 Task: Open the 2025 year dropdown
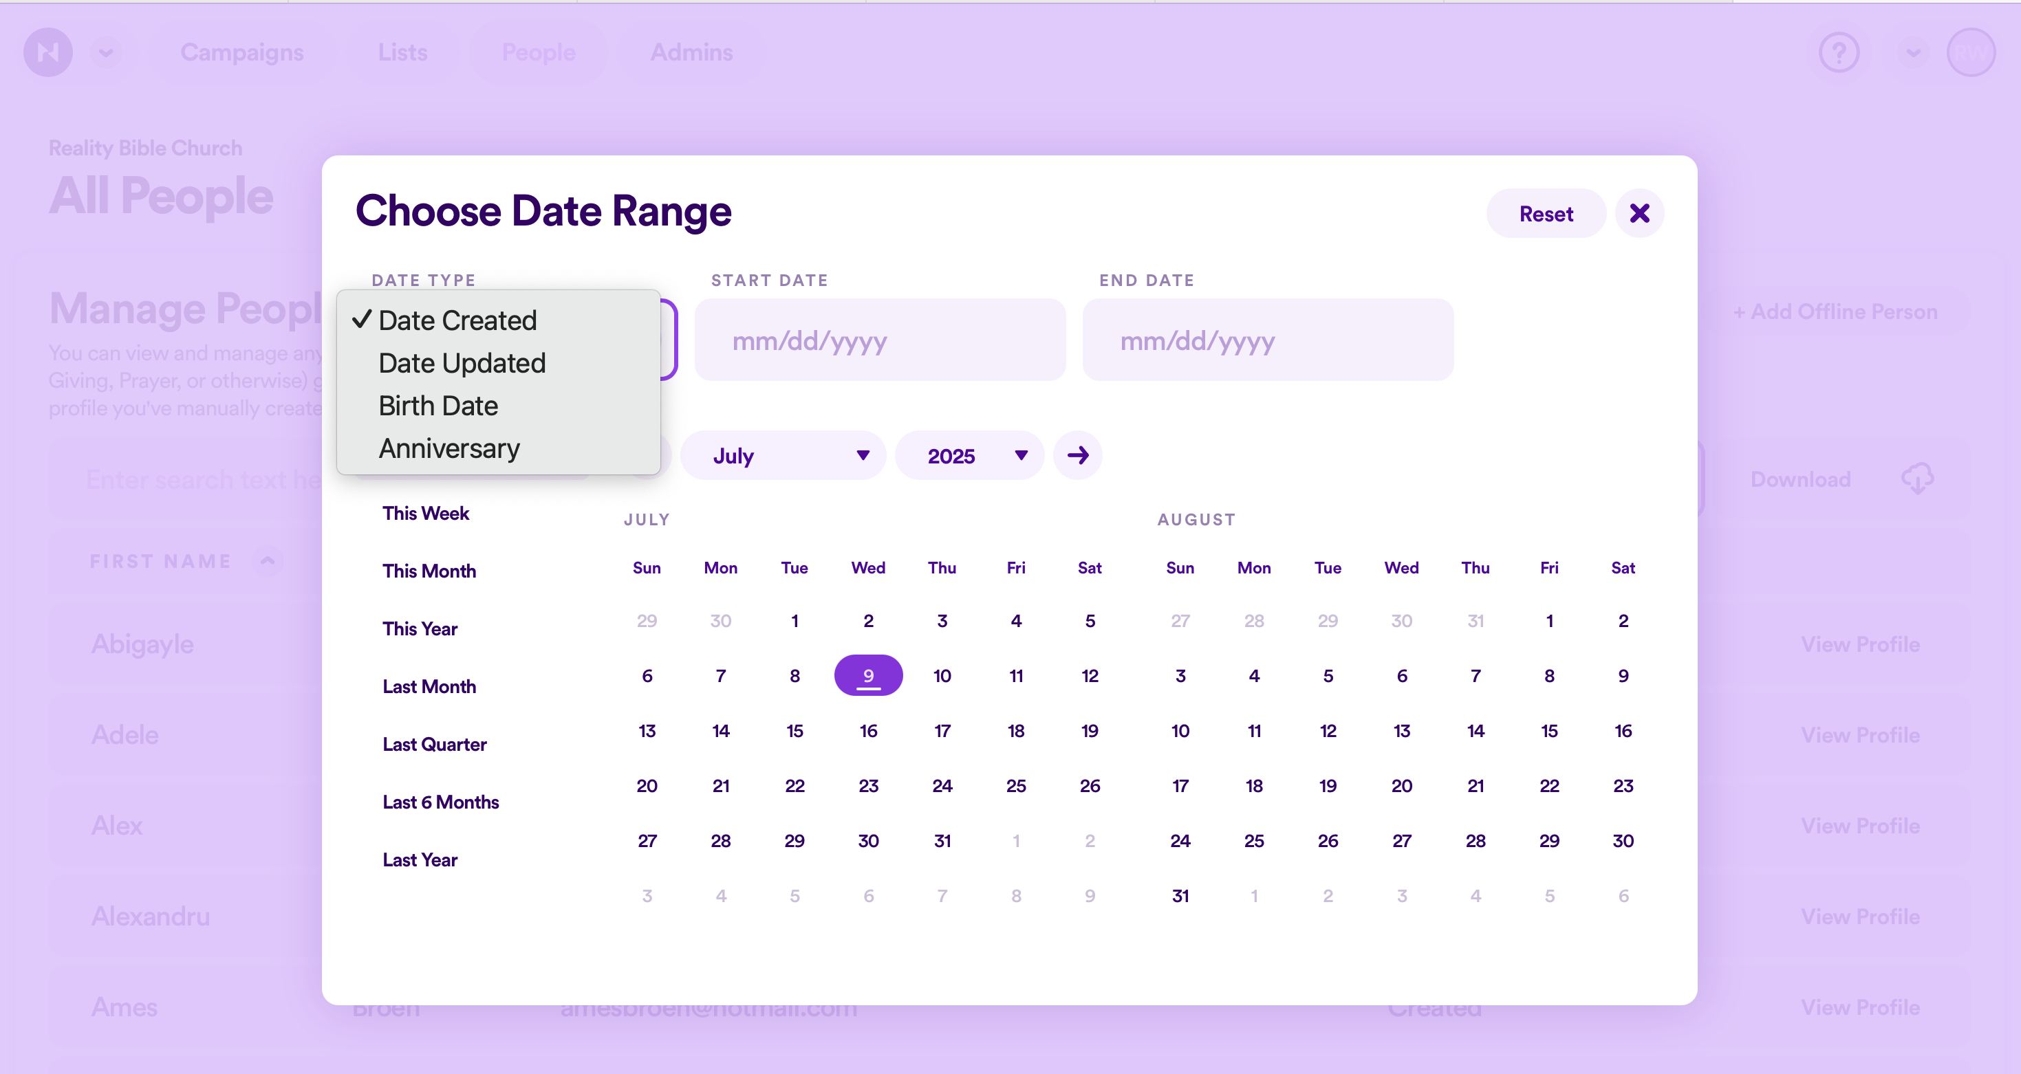969,454
